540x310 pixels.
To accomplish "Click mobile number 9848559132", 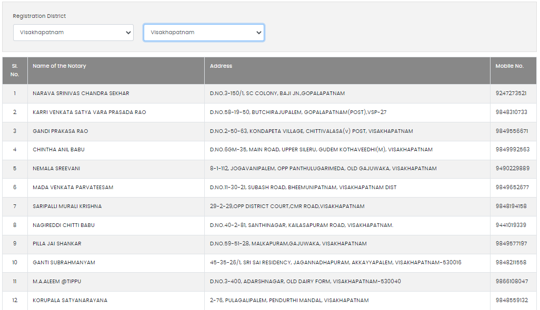I will (x=512, y=301).
